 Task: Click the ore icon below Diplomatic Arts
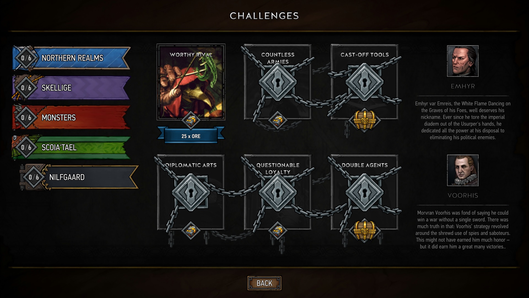pos(191,231)
